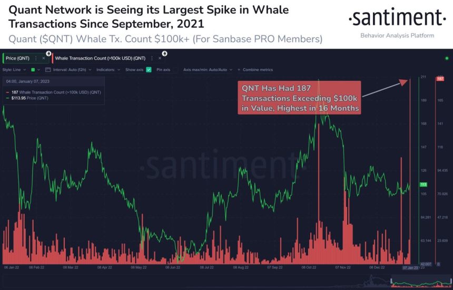This screenshot has height=290, width=453.
Task: Open three-dot menu for Whale Transaction Count
Action: (152, 58)
